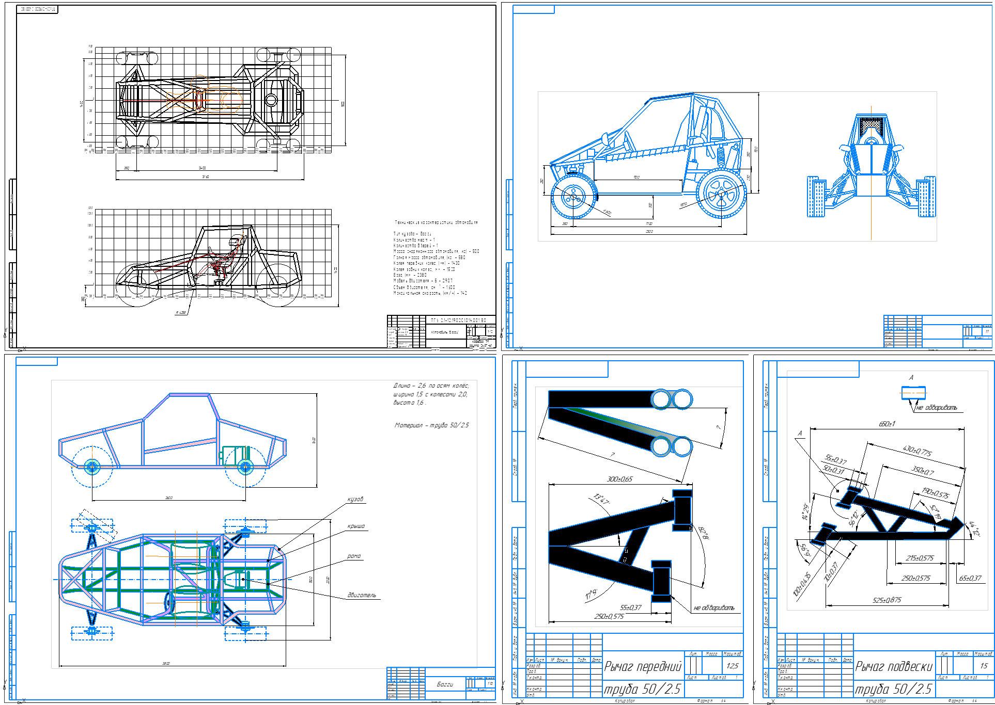
Task: Select the 350±0,7 dimension
Action: pos(923,470)
